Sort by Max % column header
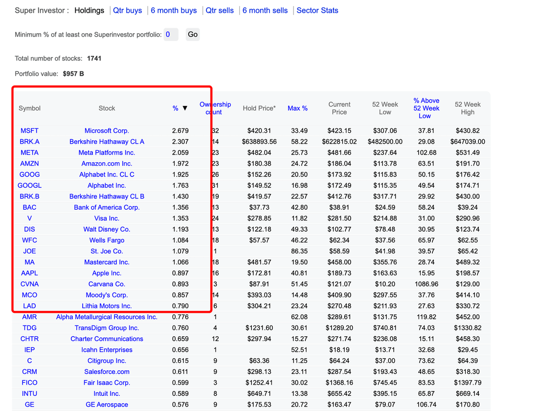The width and height of the screenshot is (538, 411). [297, 108]
